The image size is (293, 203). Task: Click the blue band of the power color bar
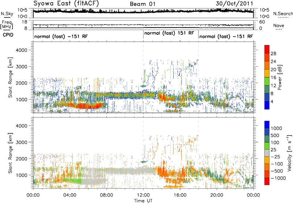click(267, 105)
